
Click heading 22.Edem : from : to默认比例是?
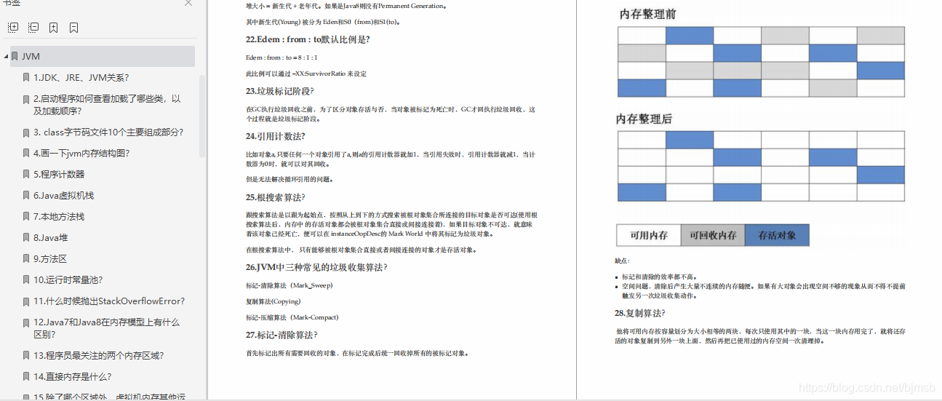308,40
